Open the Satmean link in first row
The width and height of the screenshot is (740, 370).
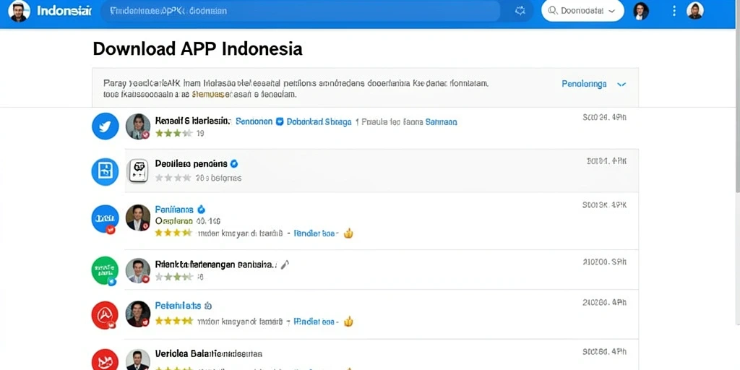442,121
